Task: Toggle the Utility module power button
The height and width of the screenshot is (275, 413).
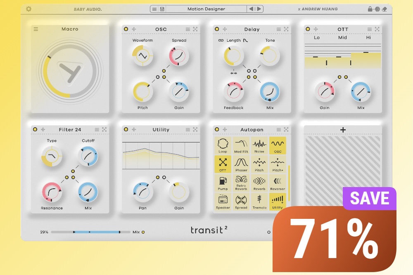Action: click(x=126, y=129)
